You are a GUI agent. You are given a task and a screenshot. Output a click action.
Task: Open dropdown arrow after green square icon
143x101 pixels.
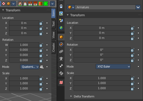pos(52,4)
